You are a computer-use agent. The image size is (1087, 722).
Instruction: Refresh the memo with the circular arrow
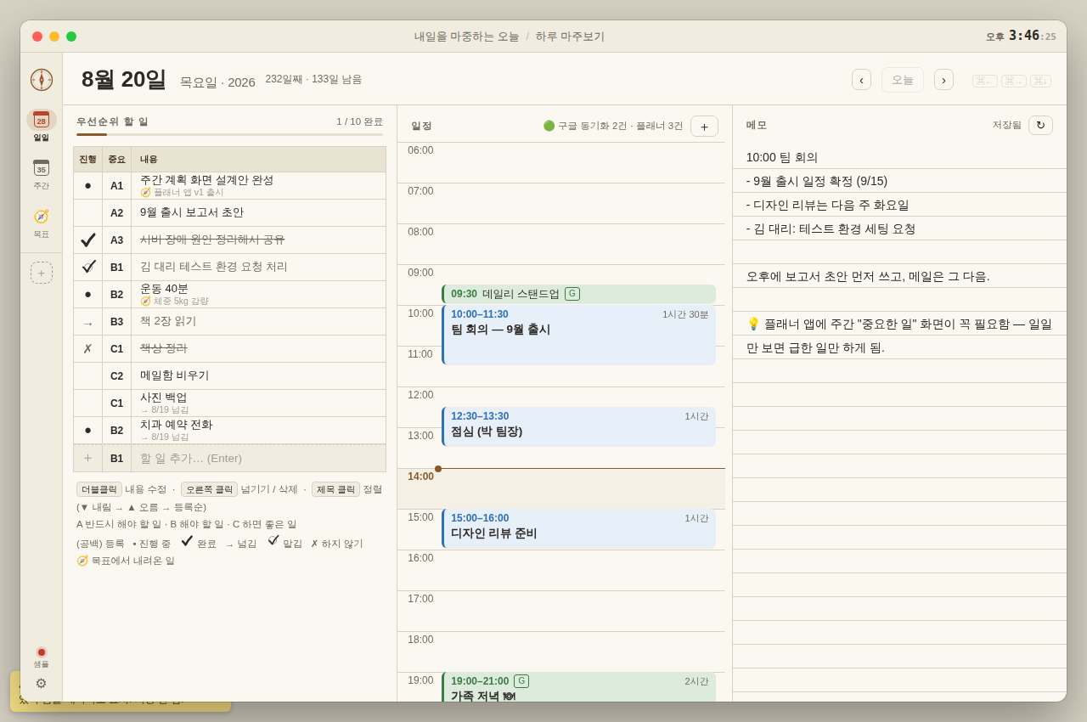pyautogui.click(x=1040, y=125)
